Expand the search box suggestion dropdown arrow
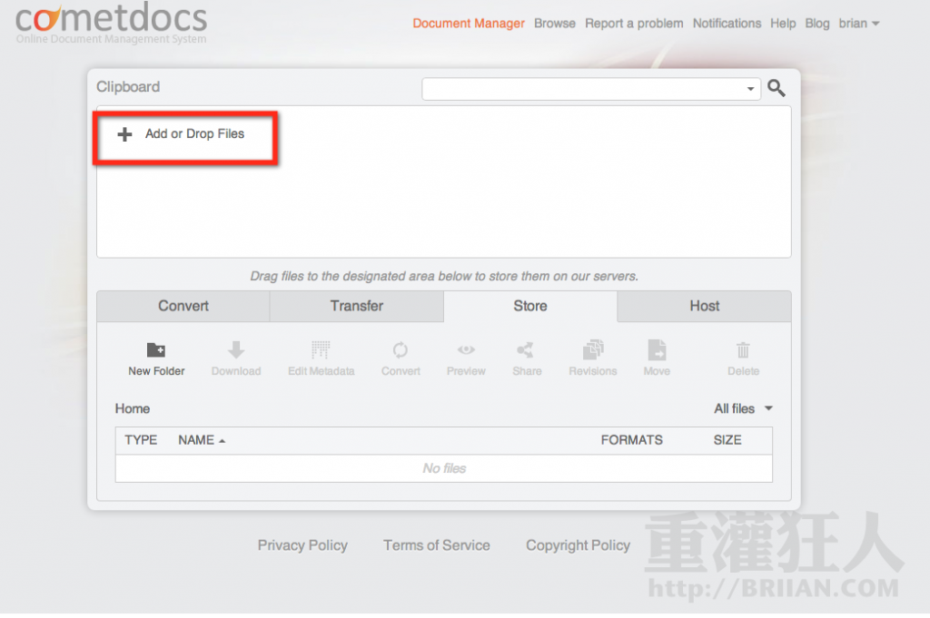The height and width of the screenshot is (618, 930). 750,89
